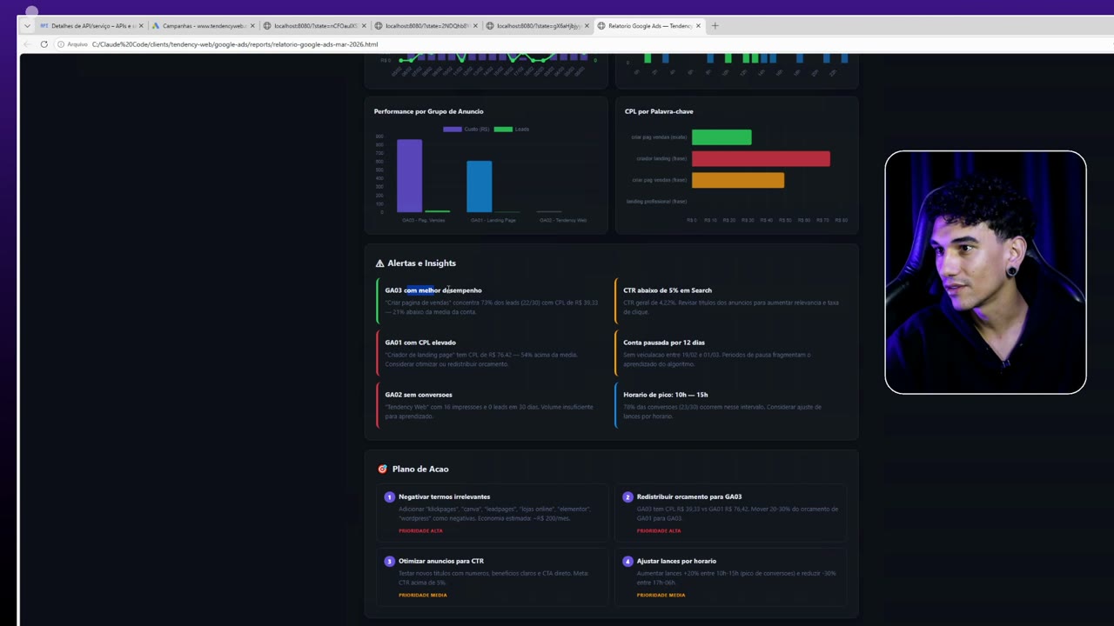Image resolution: width=1114 pixels, height=626 pixels.
Task: Click the 'GA02 - Tendency Web' axis label
Action: point(563,221)
